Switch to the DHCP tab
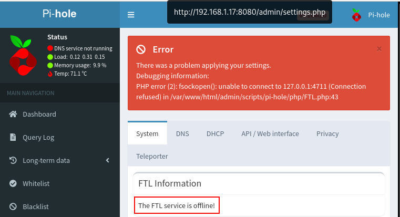This screenshot has height=217, width=400. tap(216, 133)
